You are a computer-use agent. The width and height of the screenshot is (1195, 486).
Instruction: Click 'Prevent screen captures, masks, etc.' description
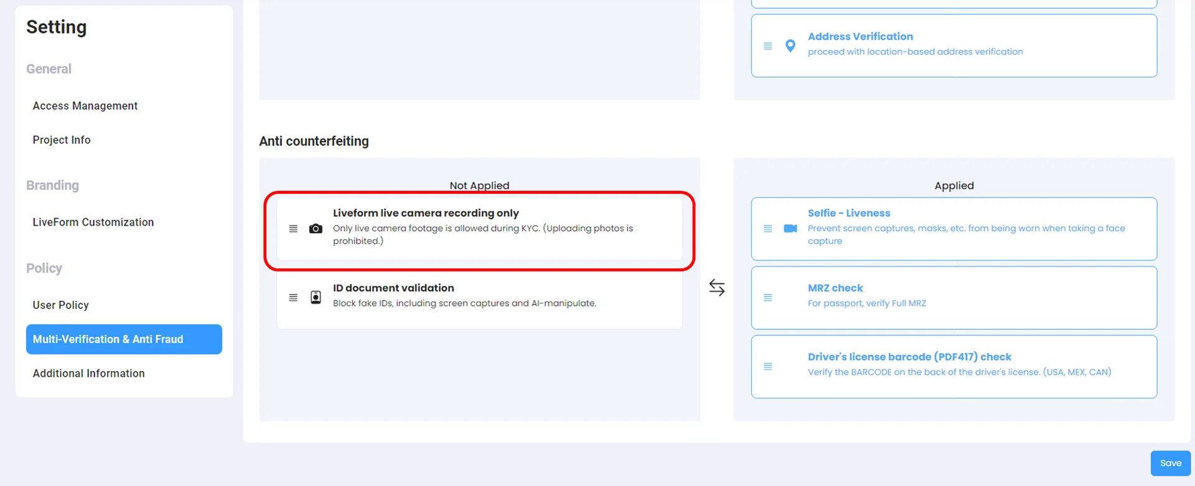coord(967,234)
